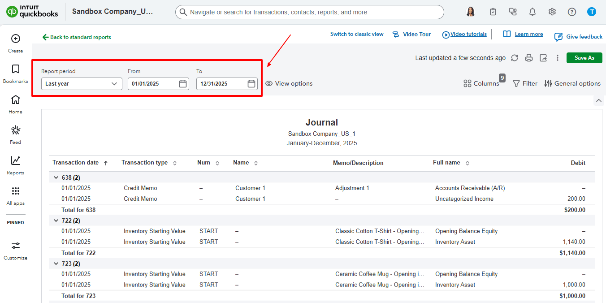
Task: Collapse the 722 transaction group
Action: coord(56,221)
